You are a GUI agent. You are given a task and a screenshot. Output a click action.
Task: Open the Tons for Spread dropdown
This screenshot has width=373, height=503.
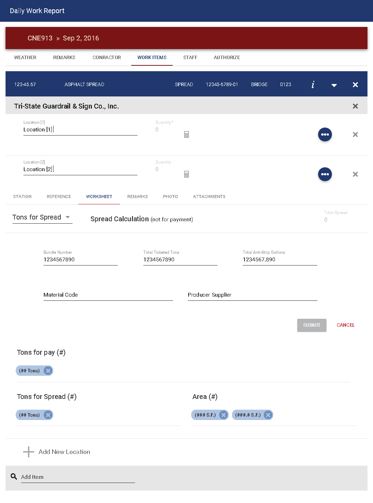click(42, 217)
